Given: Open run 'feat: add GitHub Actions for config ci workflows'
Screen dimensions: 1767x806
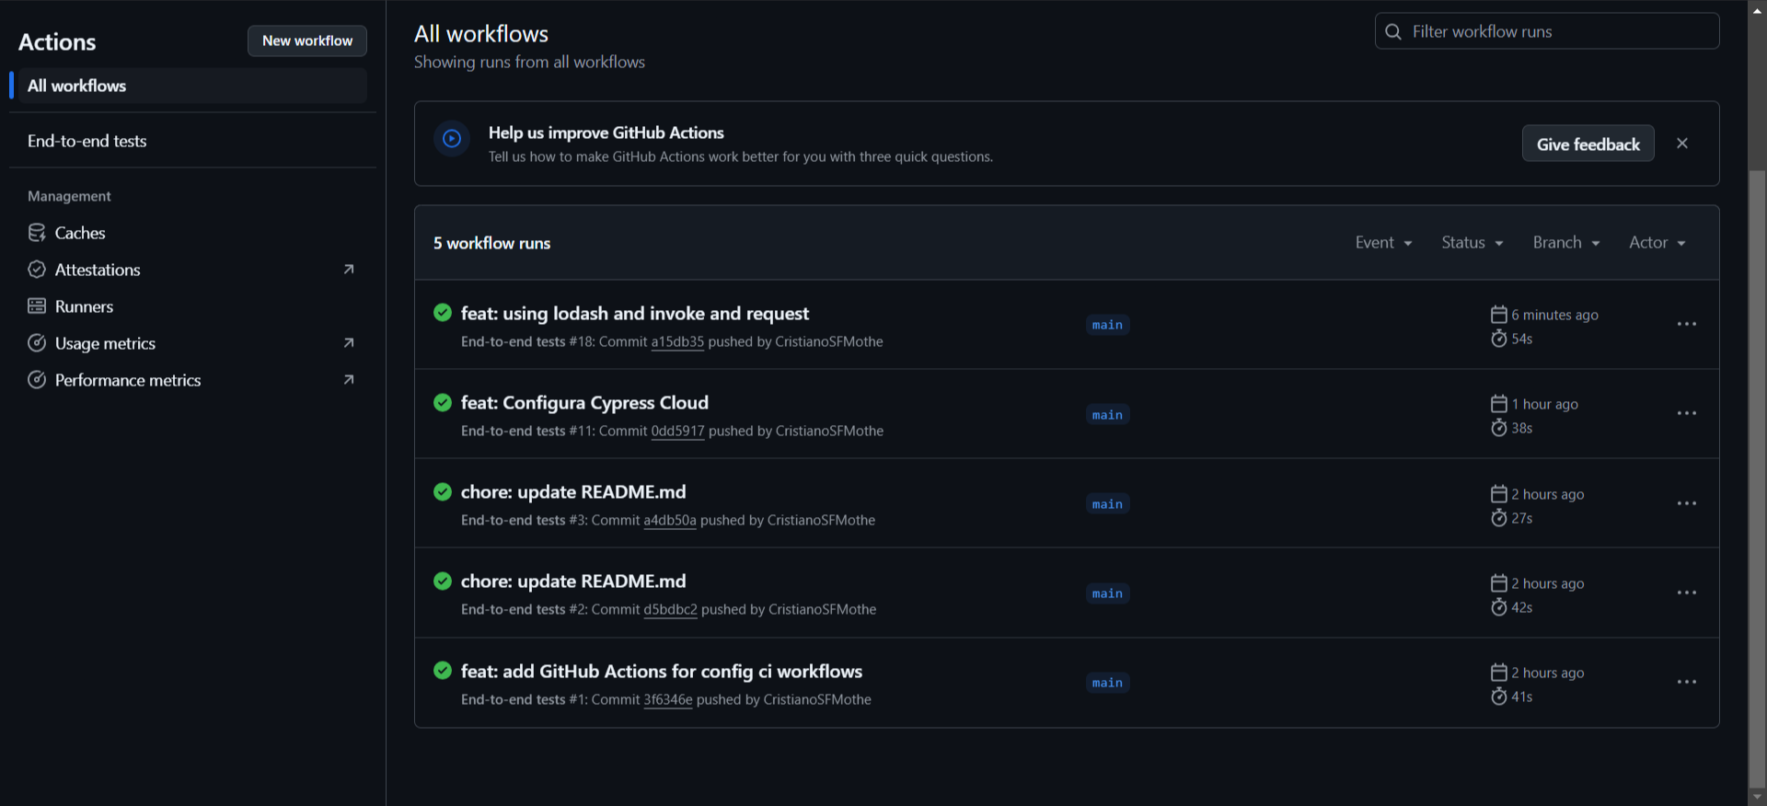Looking at the screenshot, I should coord(662,671).
